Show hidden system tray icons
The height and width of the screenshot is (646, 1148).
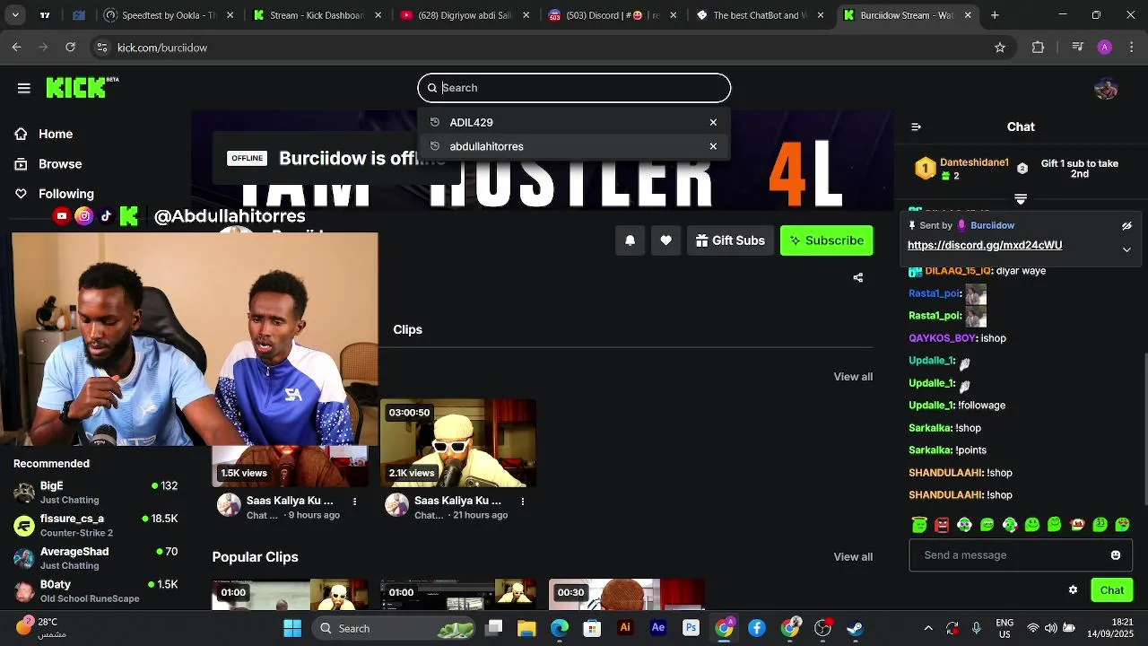(927, 628)
